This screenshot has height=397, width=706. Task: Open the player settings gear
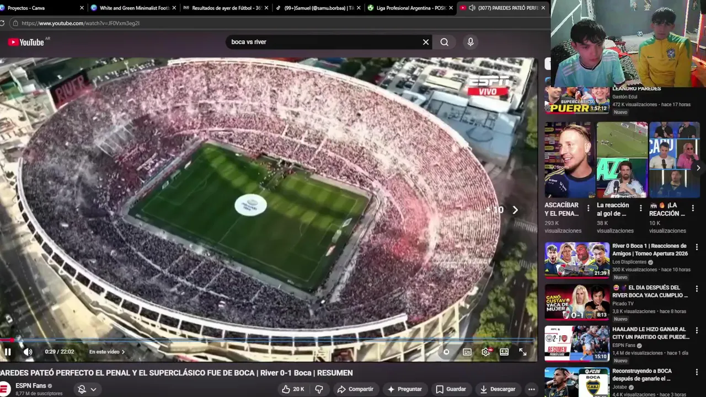pyautogui.click(x=485, y=352)
